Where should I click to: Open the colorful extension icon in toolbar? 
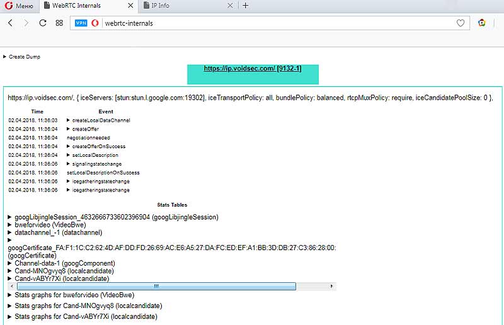(481, 23)
